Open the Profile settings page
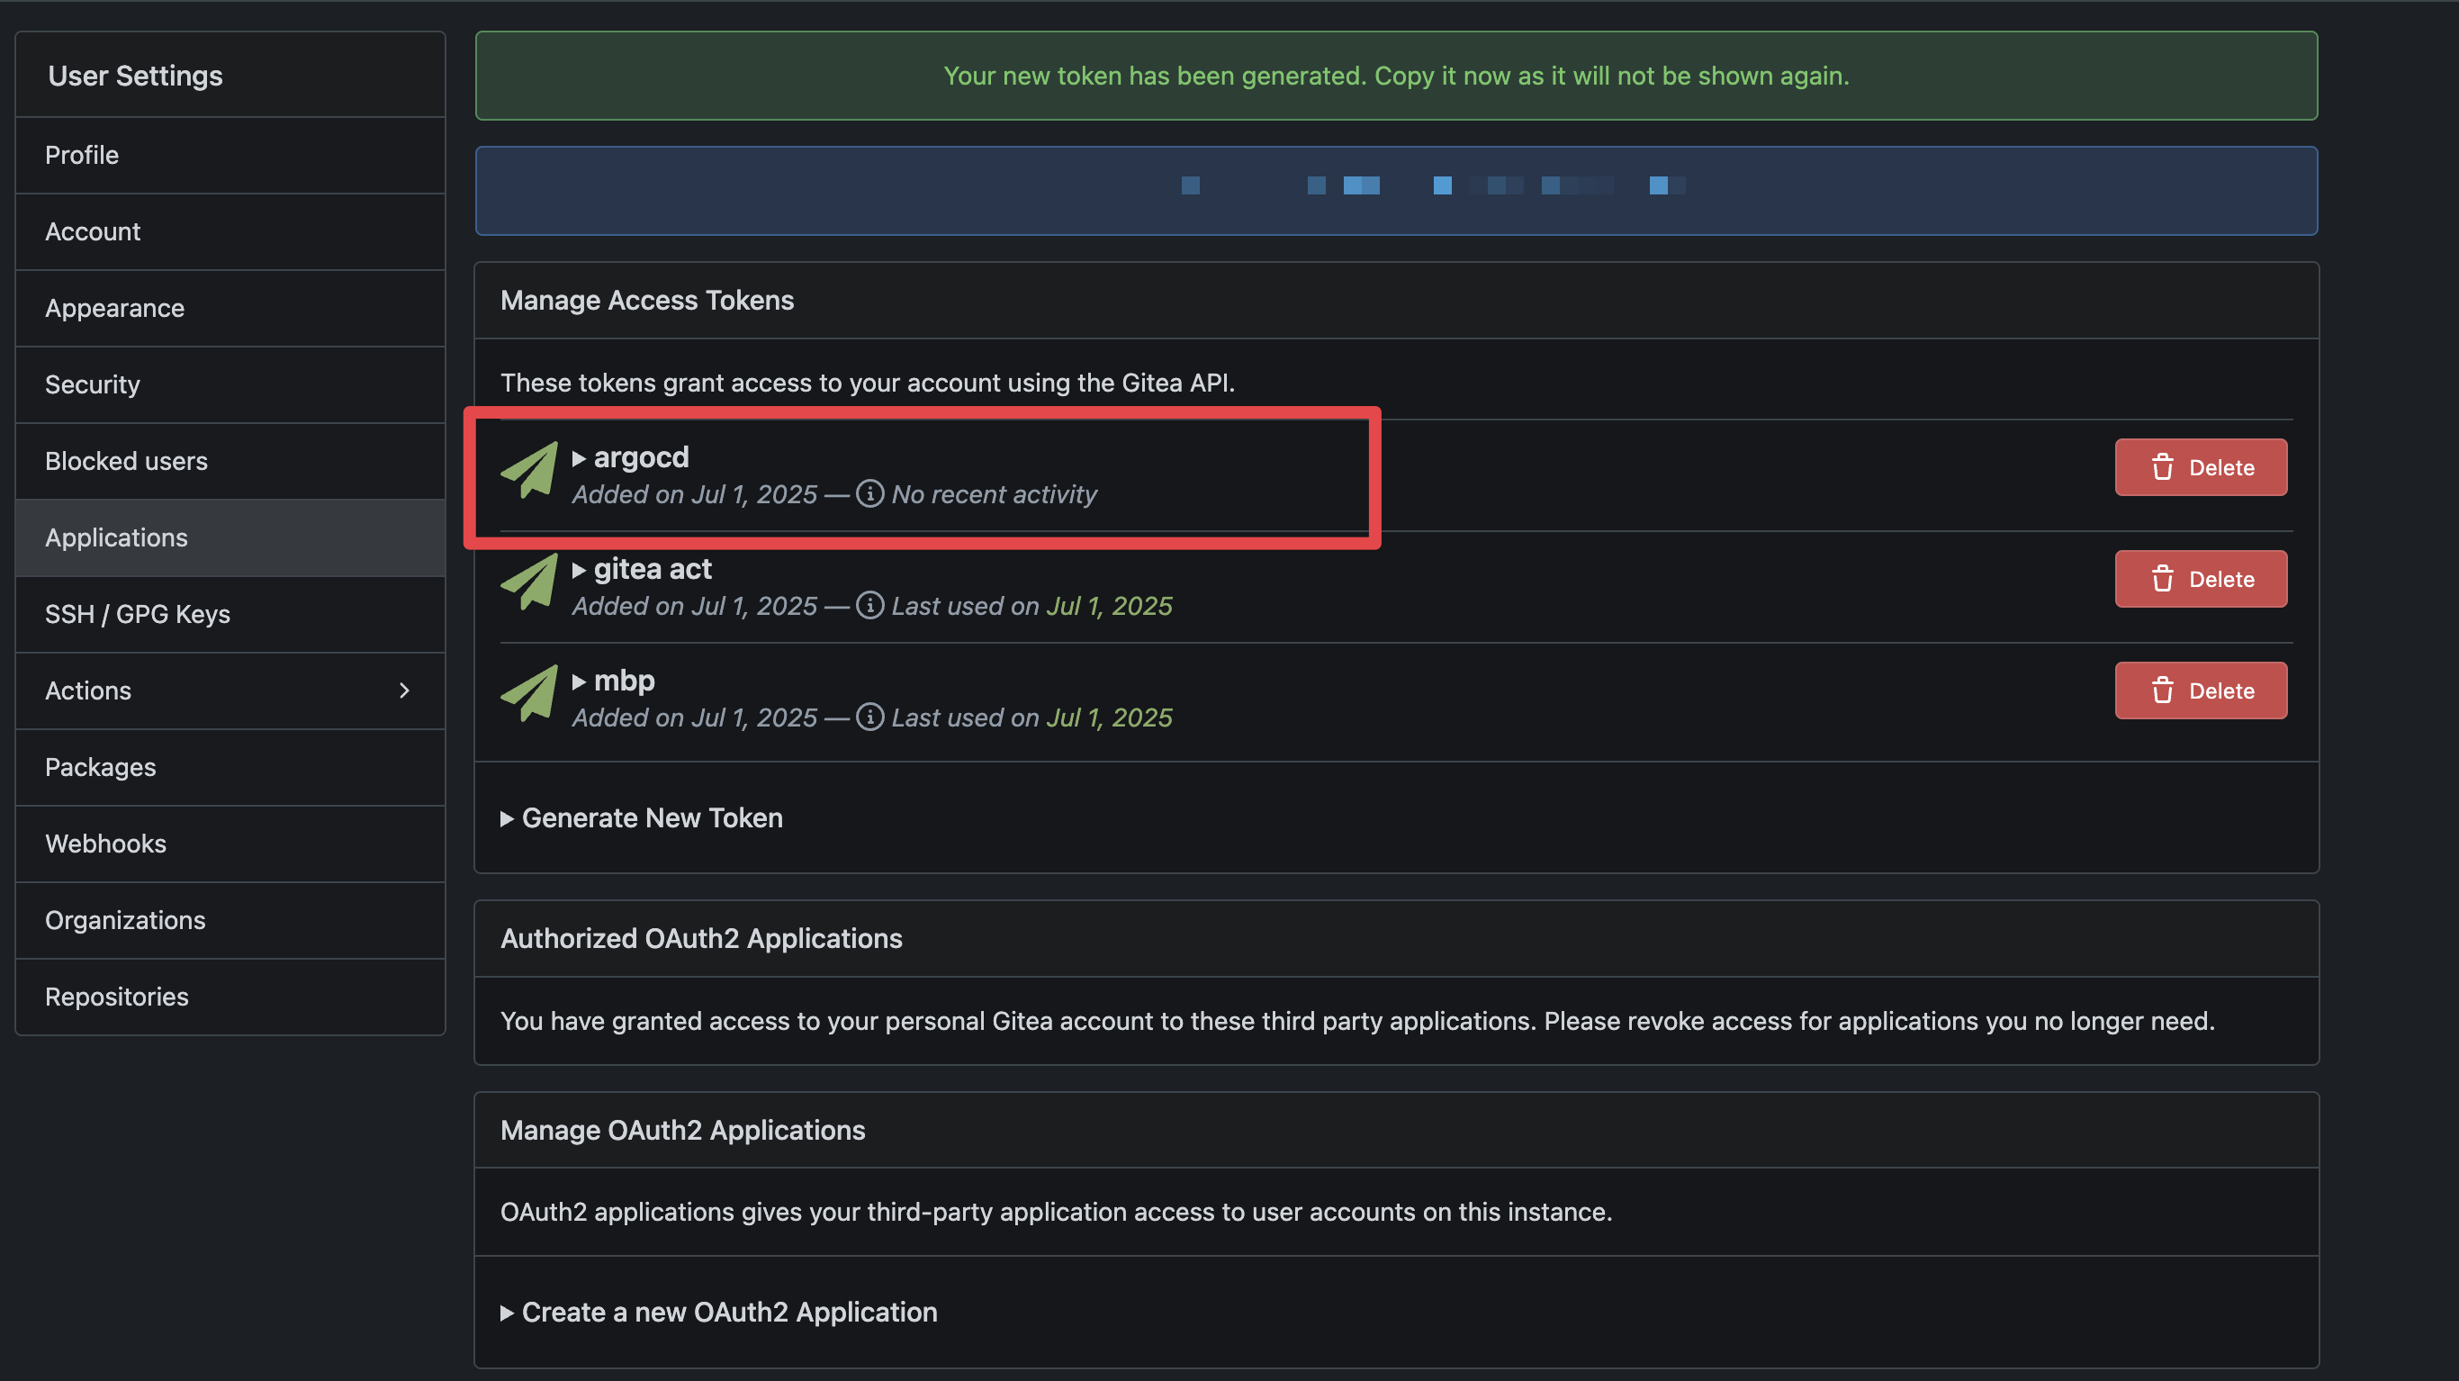Image resolution: width=2459 pixels, height=1381 pixels. (82, 155)
